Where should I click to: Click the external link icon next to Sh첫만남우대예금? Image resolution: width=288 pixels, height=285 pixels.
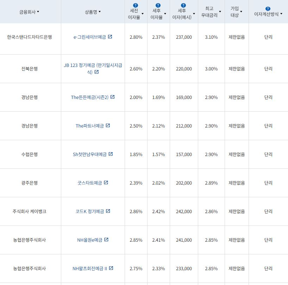111,154
